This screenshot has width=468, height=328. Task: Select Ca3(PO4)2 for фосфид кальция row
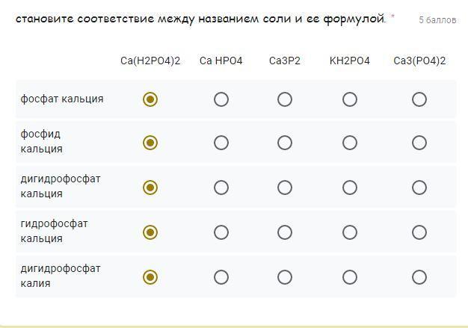[419, 143]
